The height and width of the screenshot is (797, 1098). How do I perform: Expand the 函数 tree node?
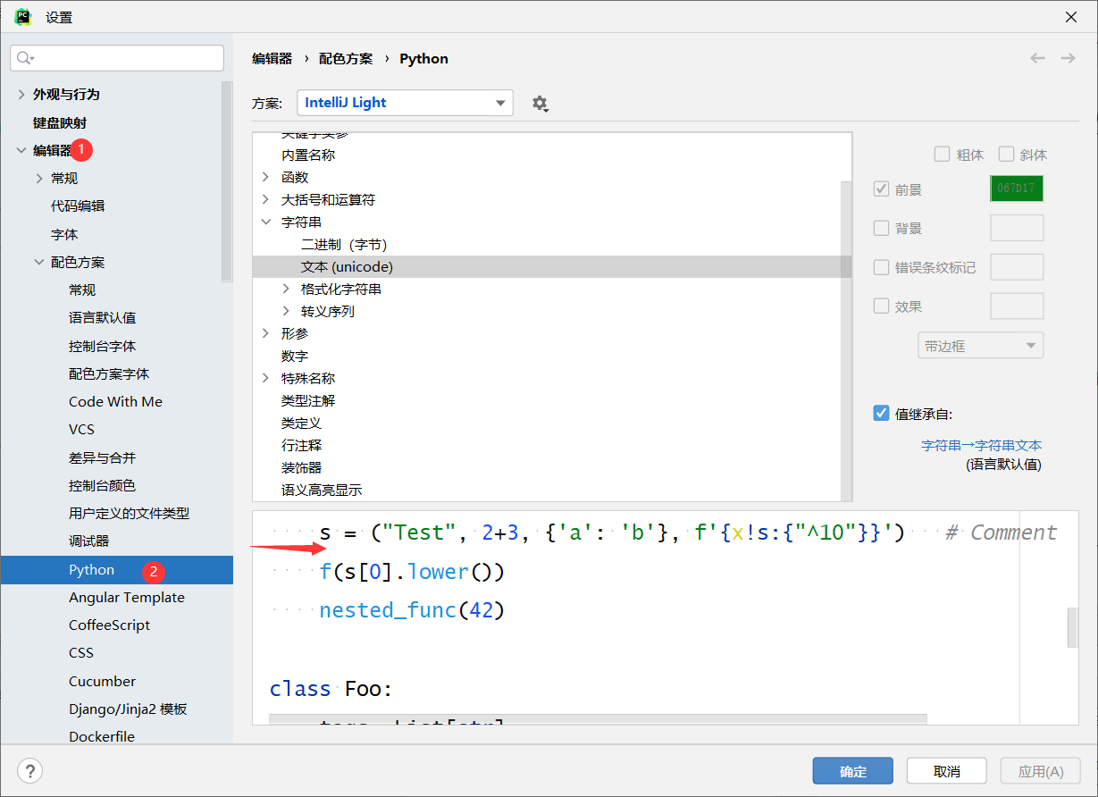click(265, 177)
